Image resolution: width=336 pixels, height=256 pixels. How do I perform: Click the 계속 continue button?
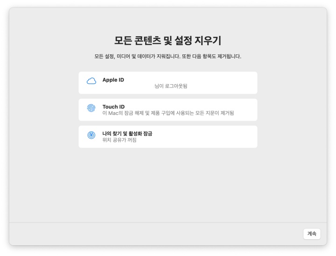coord(312,234)
